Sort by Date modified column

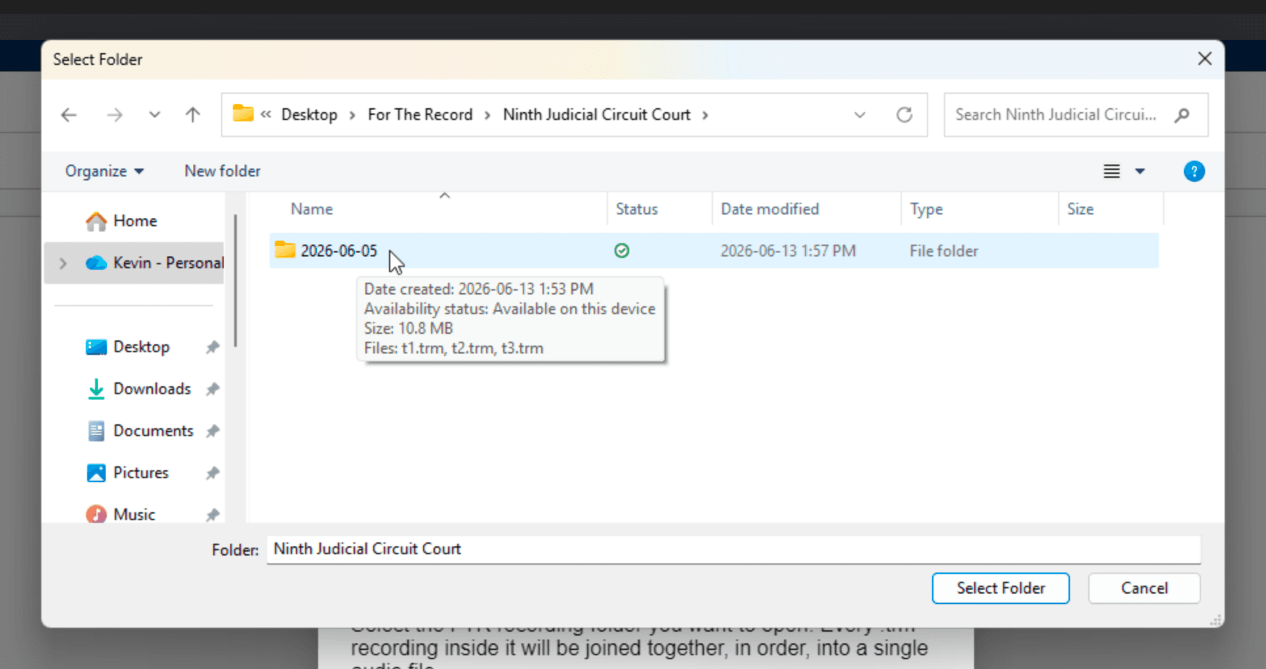pyautogui.click(x=769, y=209)
